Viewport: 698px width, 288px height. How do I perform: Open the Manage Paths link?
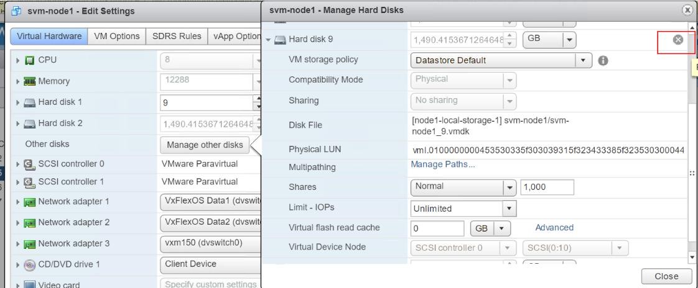tap(442, 165)
